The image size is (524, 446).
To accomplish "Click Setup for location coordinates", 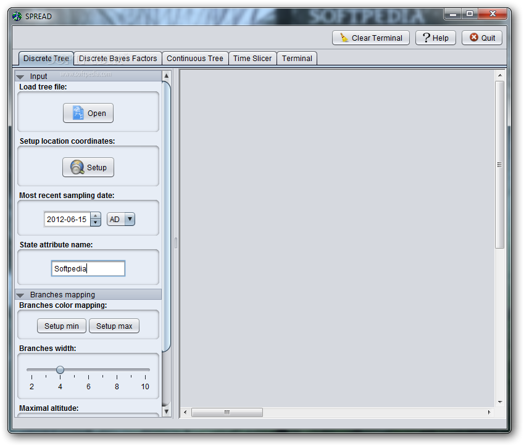I will pyautogui.click(x=88, y=167).
